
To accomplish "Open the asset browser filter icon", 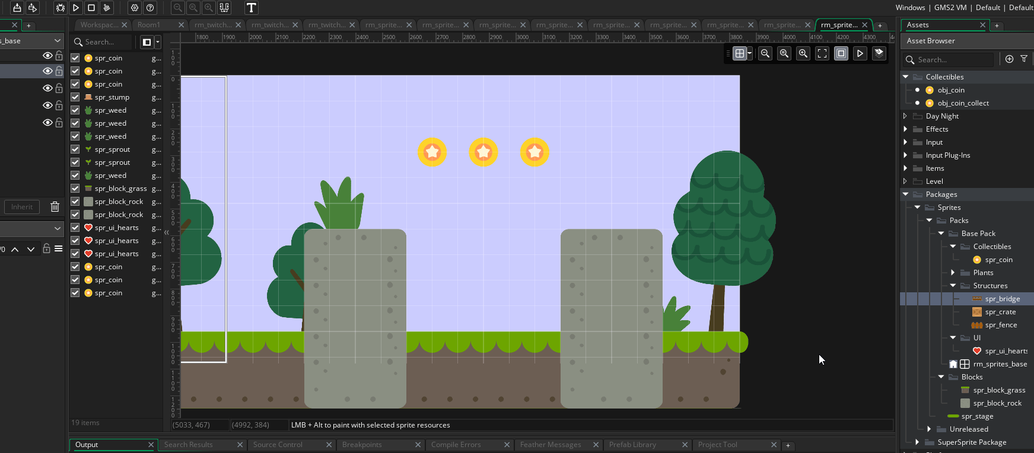I will pyautogui.click(x=1023, y=59).
